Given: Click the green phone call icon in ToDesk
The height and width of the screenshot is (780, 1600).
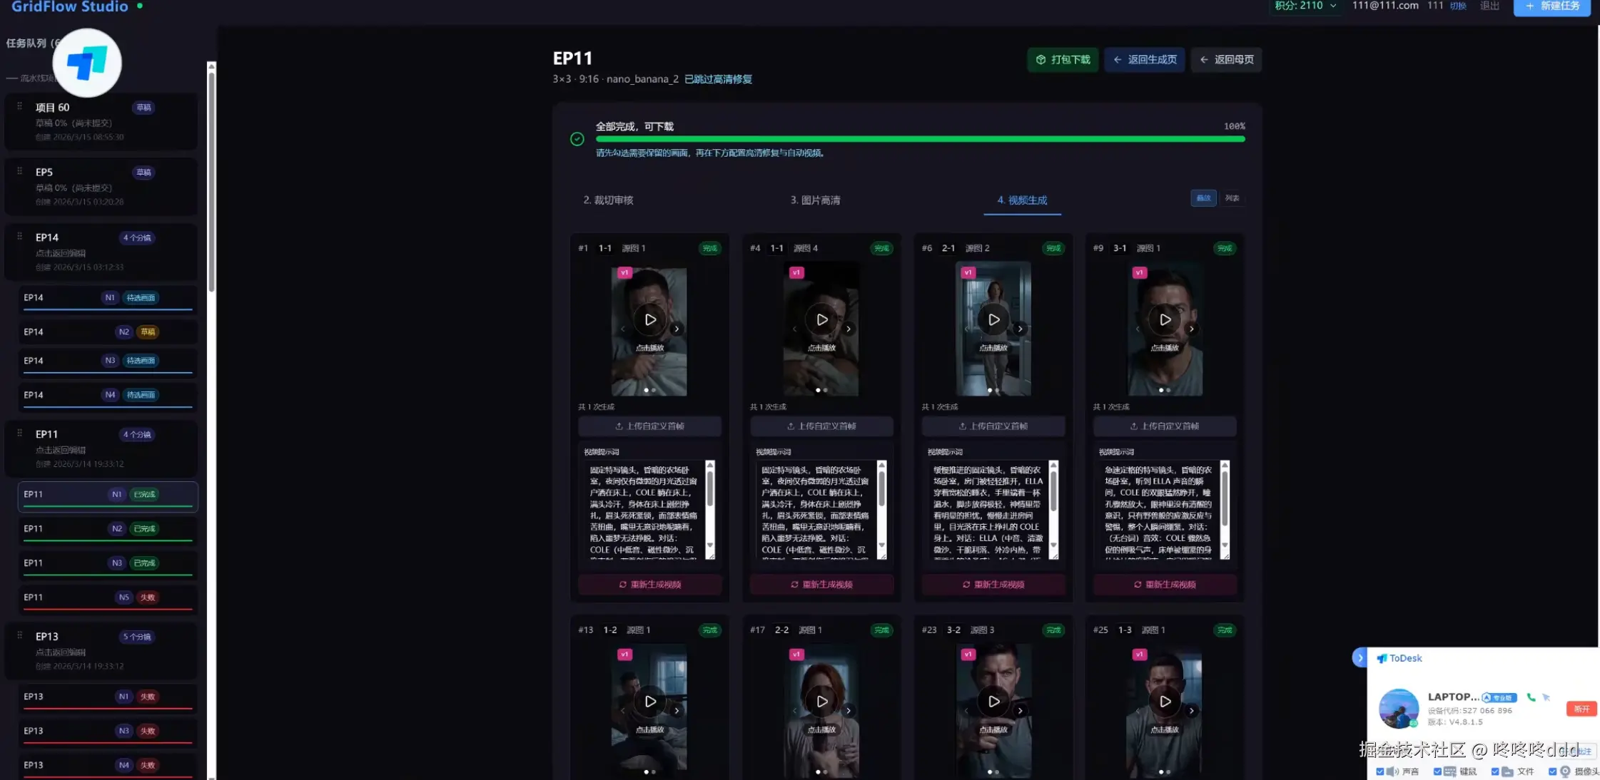Looking at the screenshot, I should tap(1531, 697).
